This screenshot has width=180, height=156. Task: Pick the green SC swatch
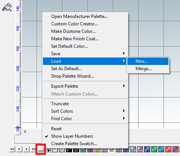[x=119, y=150]
